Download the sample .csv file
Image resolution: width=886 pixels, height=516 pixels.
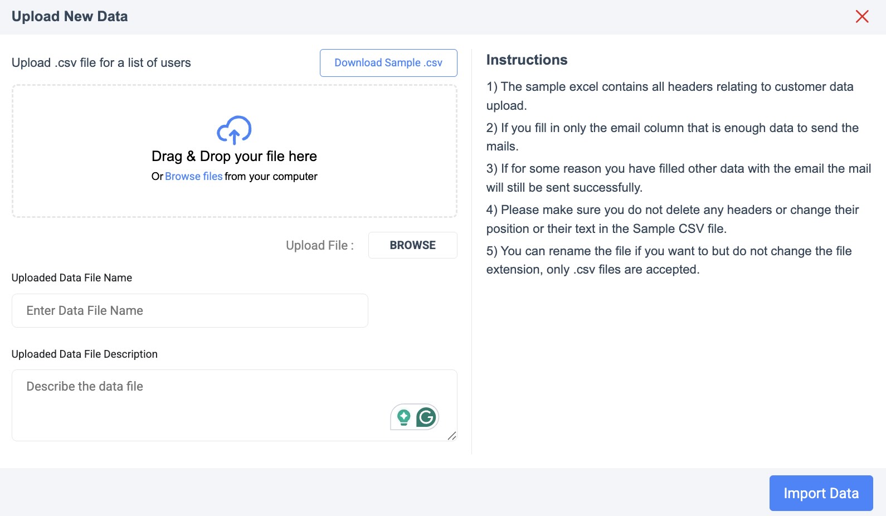pos(388,63)
